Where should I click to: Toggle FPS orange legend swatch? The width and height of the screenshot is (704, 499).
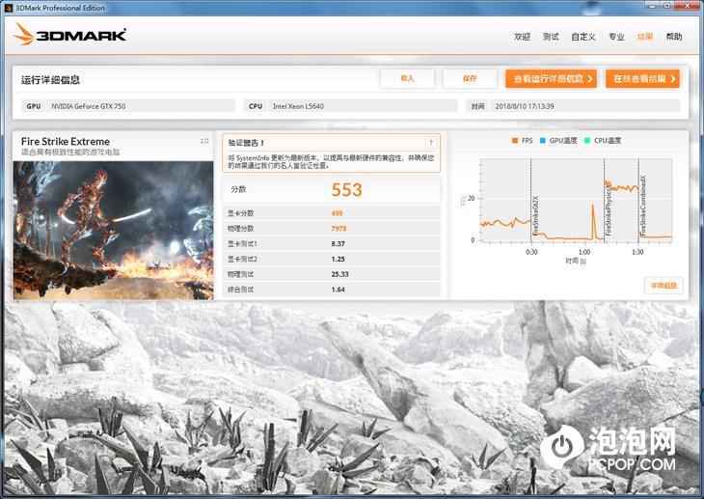pyautogui.click(x=515, y=141)
